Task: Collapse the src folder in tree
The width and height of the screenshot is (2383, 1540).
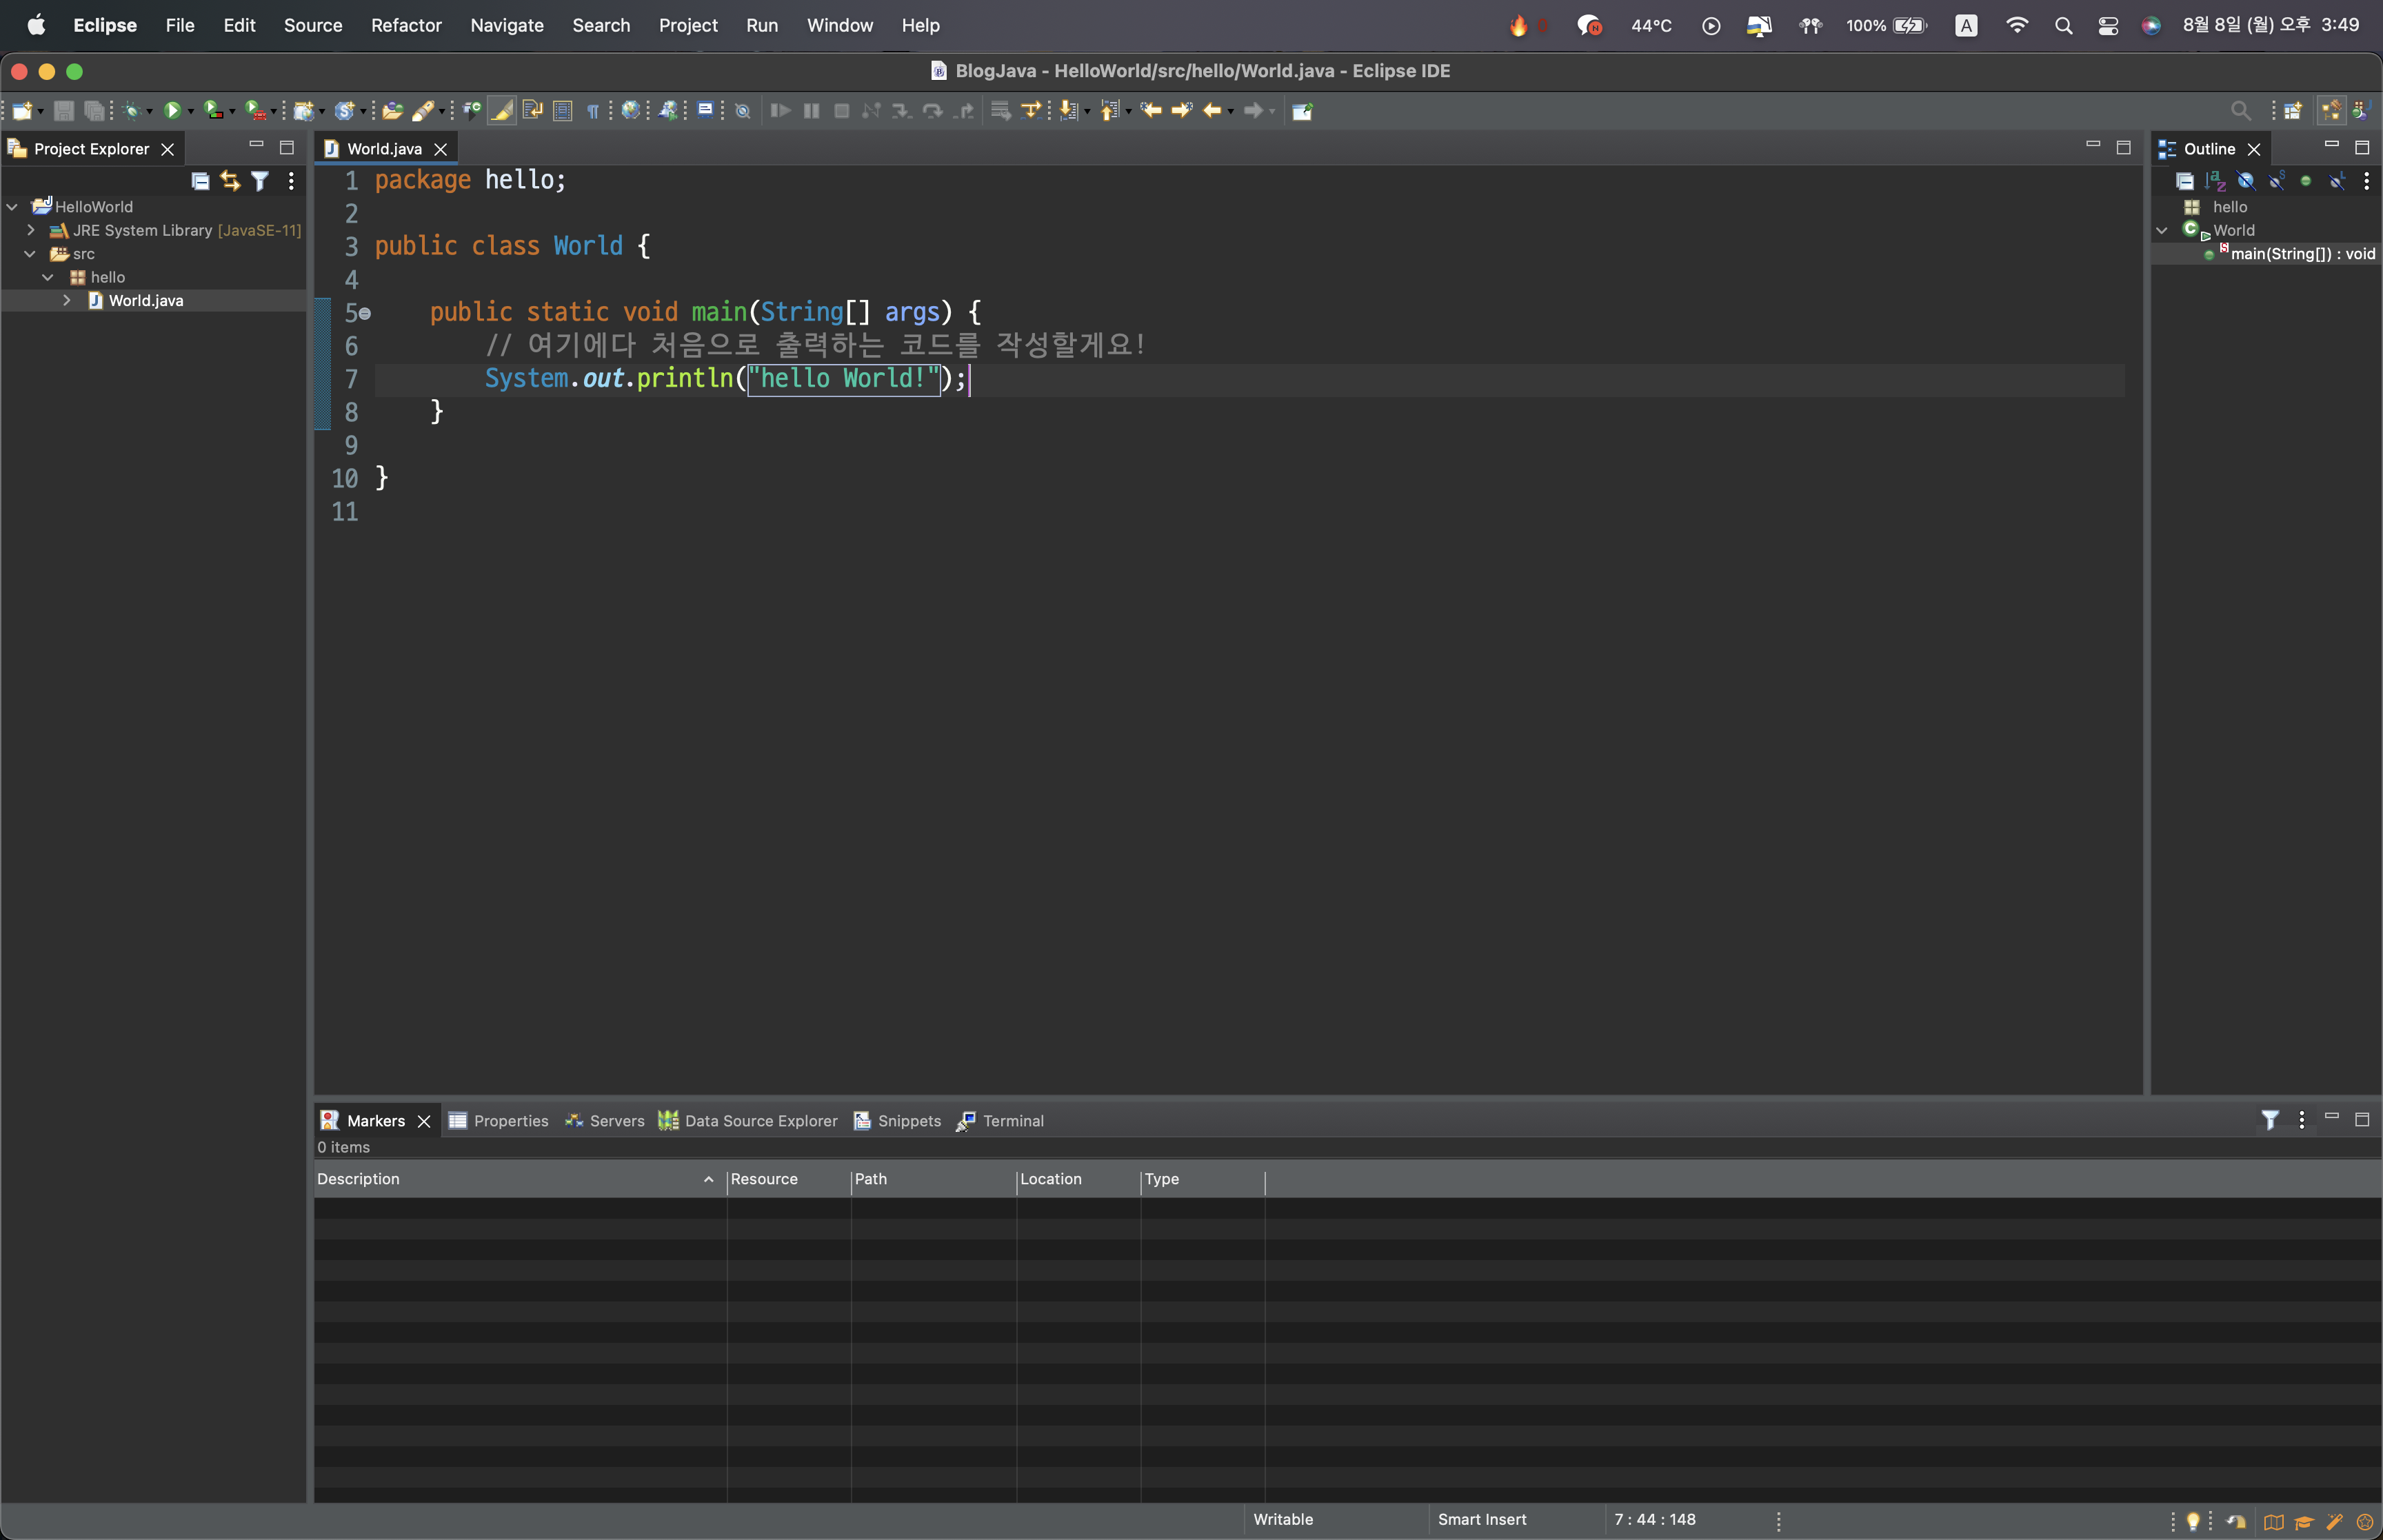Action: pyautogui.click(x=30, y=254)
